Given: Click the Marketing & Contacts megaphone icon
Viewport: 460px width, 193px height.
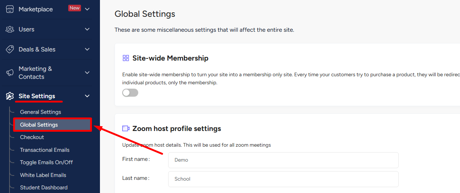Looking at the screenshot, I should coord(10,73).
